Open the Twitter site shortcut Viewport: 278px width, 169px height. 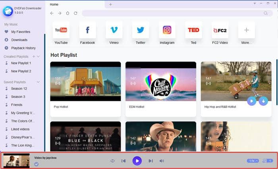pyautogui.click(x=141, y=30)
